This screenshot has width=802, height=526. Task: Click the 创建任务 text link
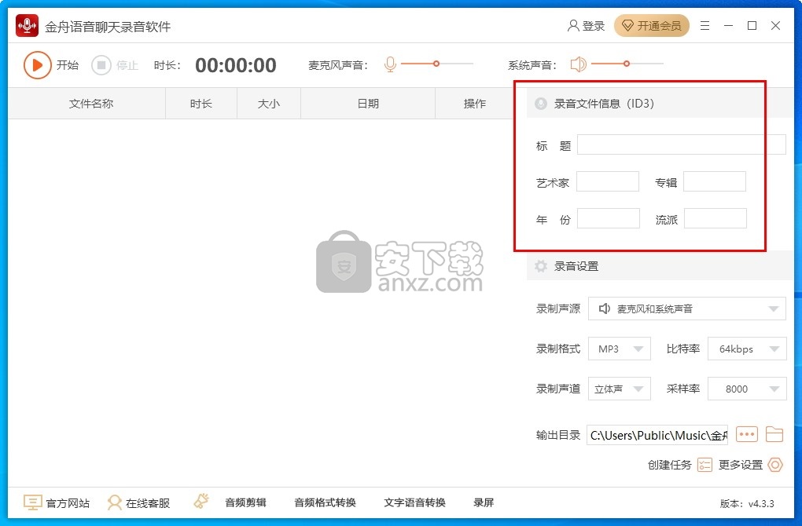[x=670, y=465]
